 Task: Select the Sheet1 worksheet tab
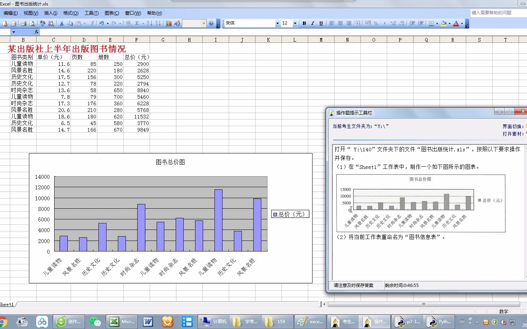(x=7, y=304)
